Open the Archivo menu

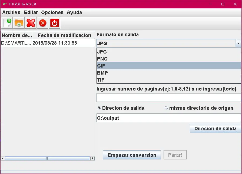coord(11,12)
